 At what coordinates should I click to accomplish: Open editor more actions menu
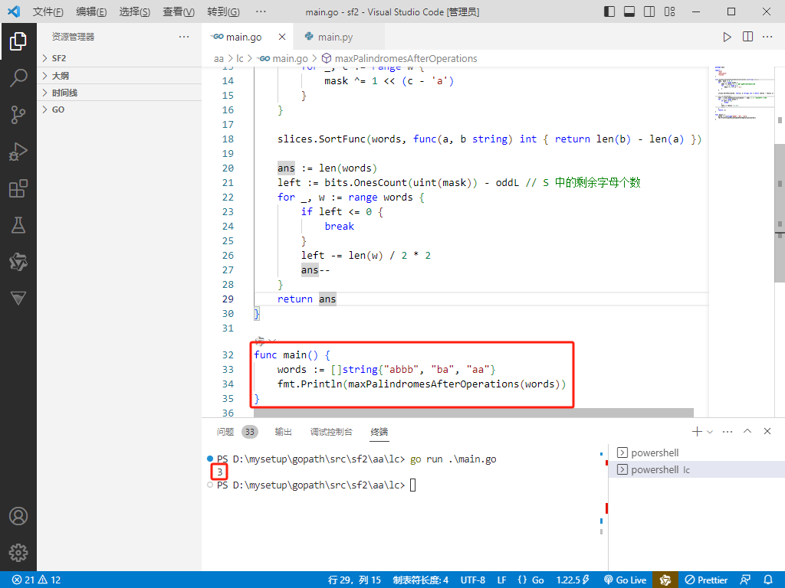point(767,37)
